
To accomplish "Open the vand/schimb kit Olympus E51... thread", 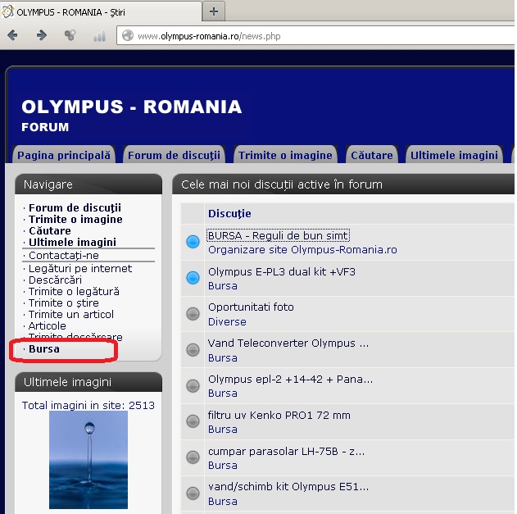I will tap(288, 487).
